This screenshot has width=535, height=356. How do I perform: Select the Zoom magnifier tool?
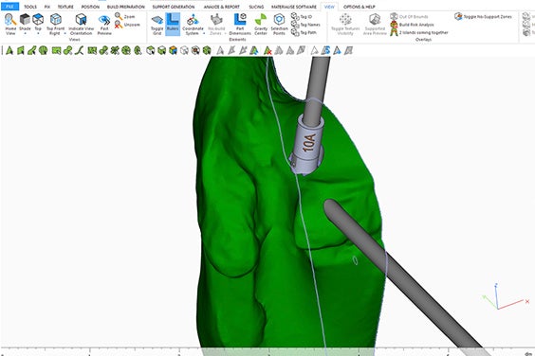click(x=119, y=16)
